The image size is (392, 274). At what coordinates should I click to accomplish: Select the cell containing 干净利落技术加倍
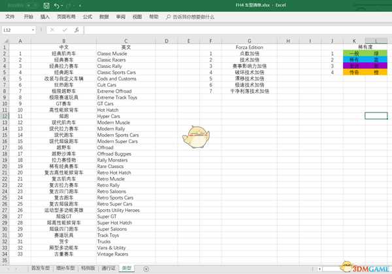coord(250,91)
